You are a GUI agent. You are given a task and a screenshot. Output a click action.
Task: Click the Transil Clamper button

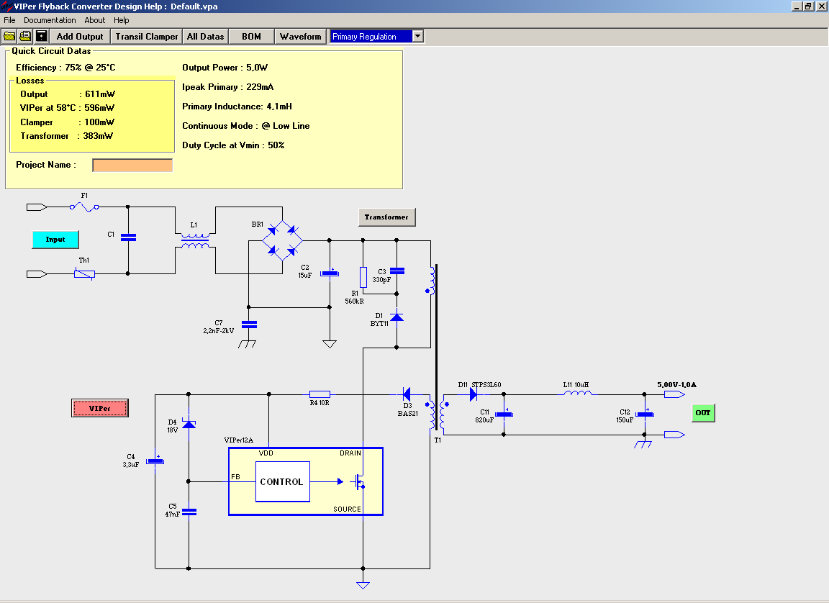tap(147, 36)
